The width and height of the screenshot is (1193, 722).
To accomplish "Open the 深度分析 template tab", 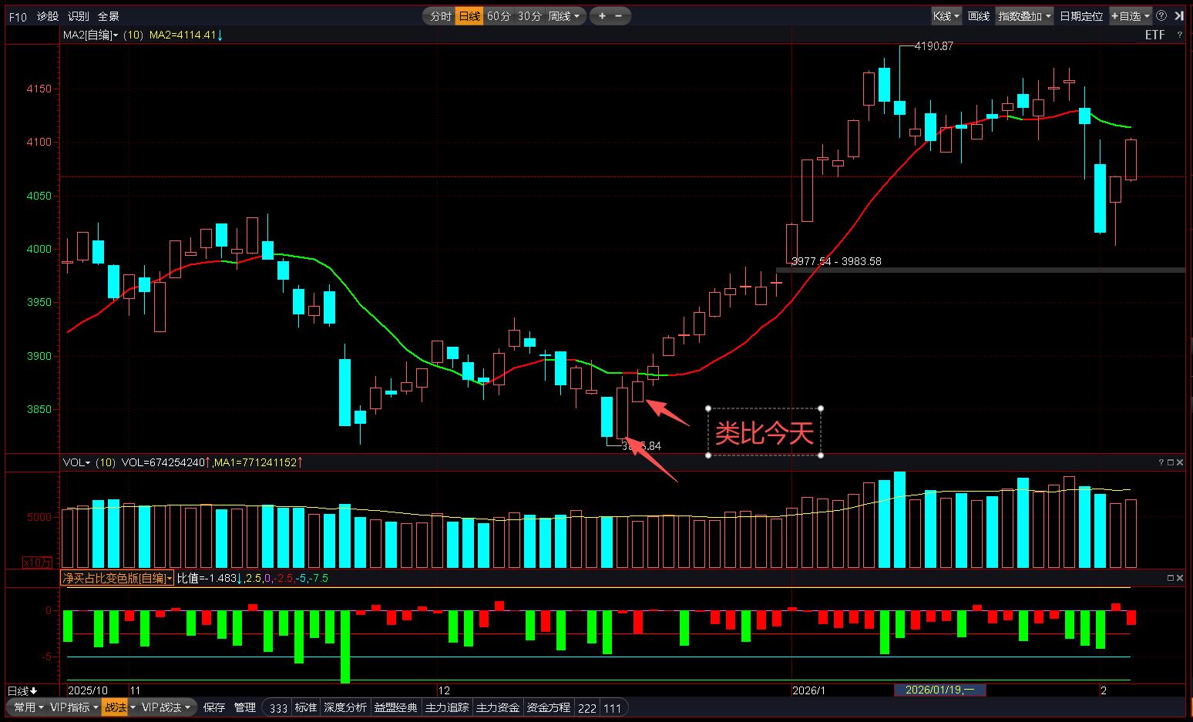I will tap(344, 707).
